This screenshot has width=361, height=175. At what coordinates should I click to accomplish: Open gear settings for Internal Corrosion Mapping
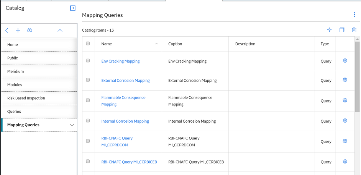345,121
